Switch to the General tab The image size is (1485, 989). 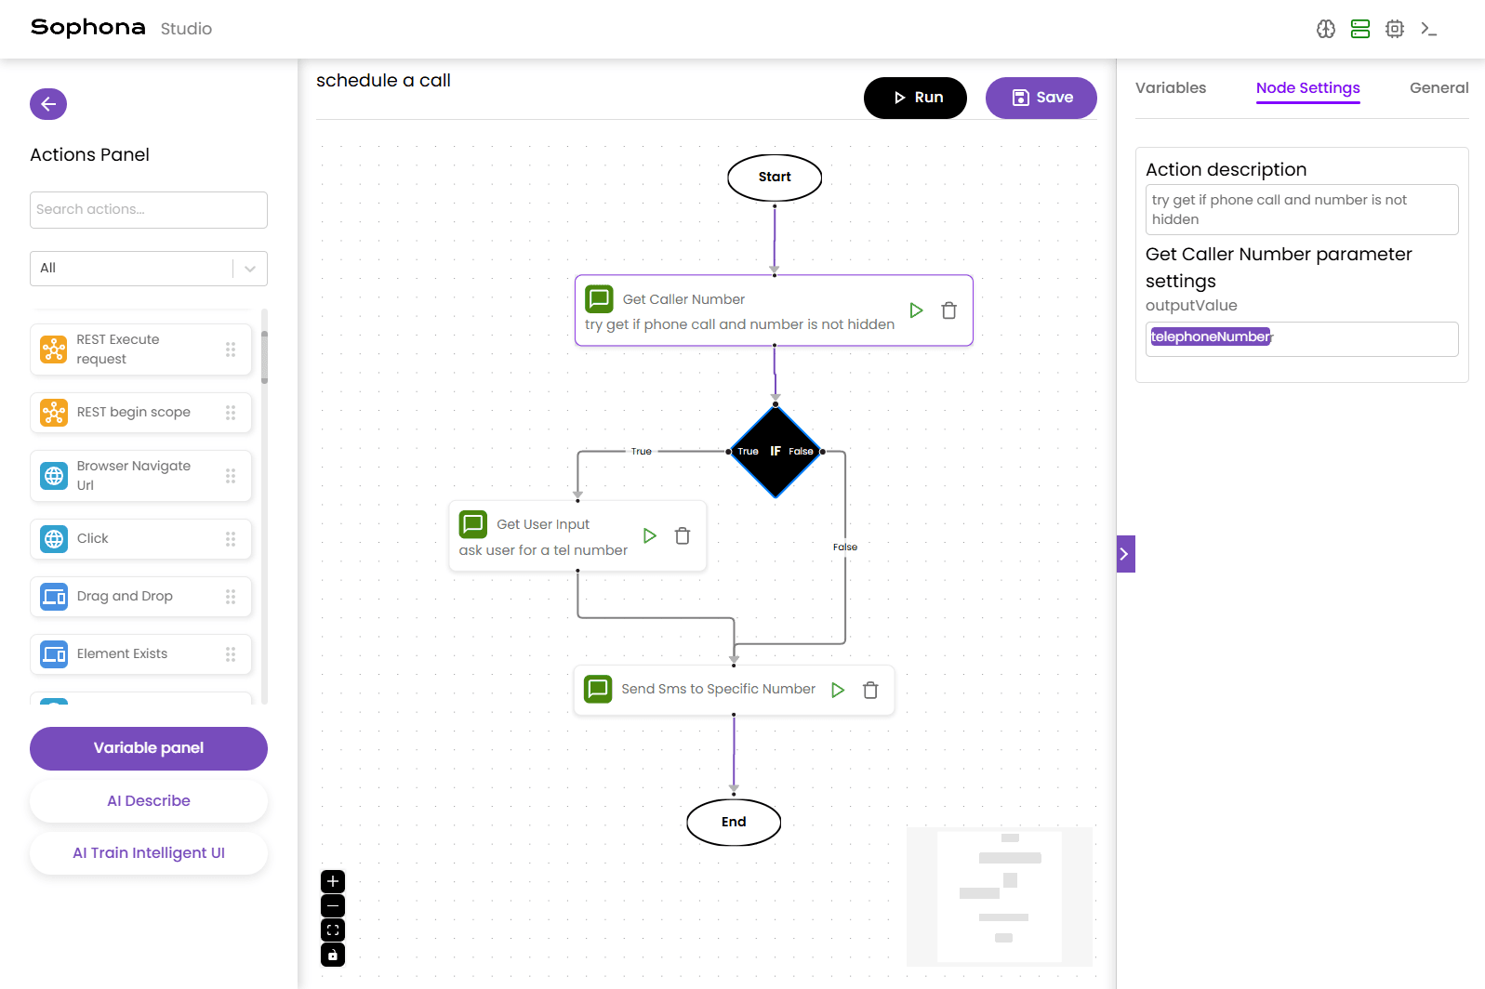(1439, 88)
